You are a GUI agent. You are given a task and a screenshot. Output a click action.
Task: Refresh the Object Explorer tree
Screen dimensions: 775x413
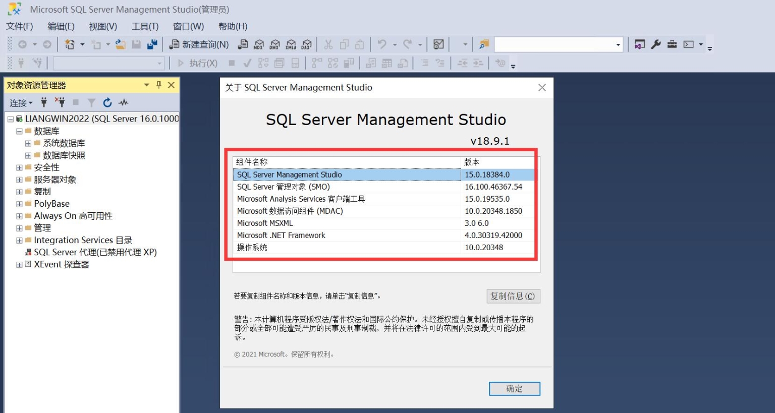pos(107,102)
